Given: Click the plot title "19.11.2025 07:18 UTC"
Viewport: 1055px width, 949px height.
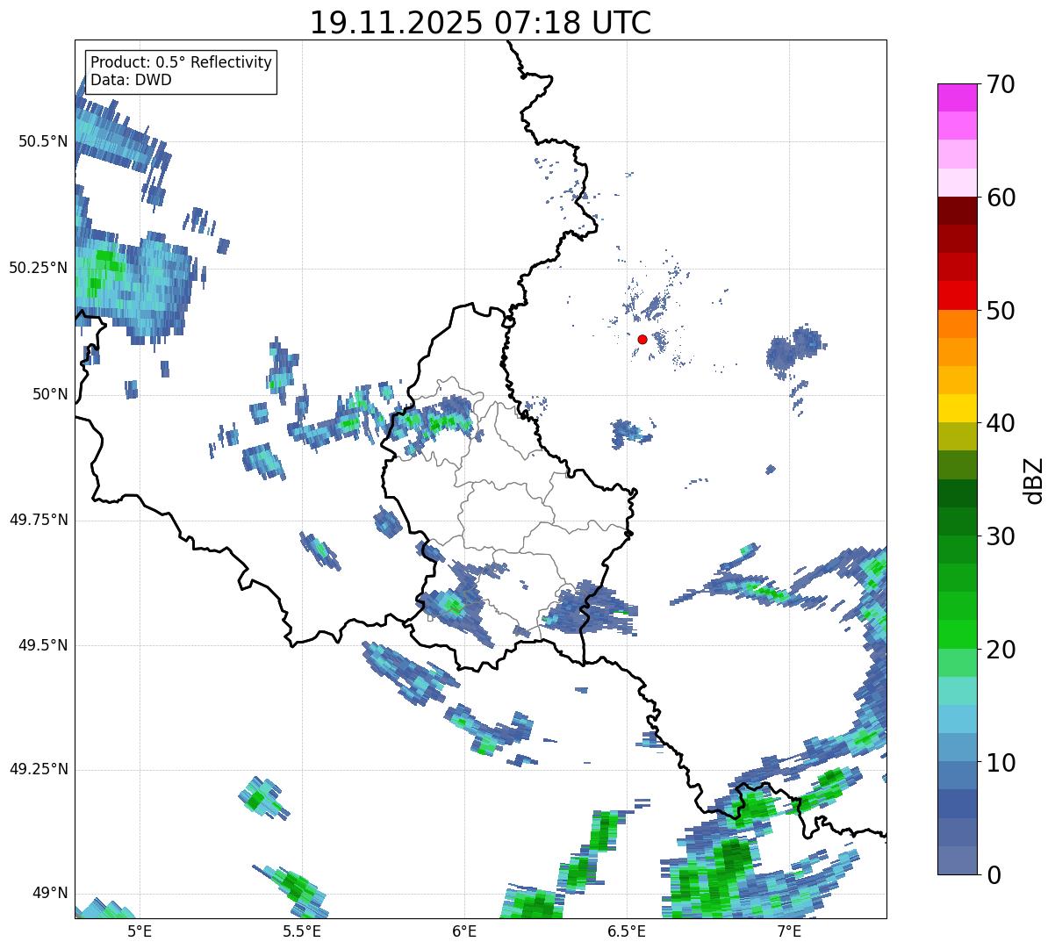Looking at the screenshot, I should pyautogui.click(x=480, y=23).
